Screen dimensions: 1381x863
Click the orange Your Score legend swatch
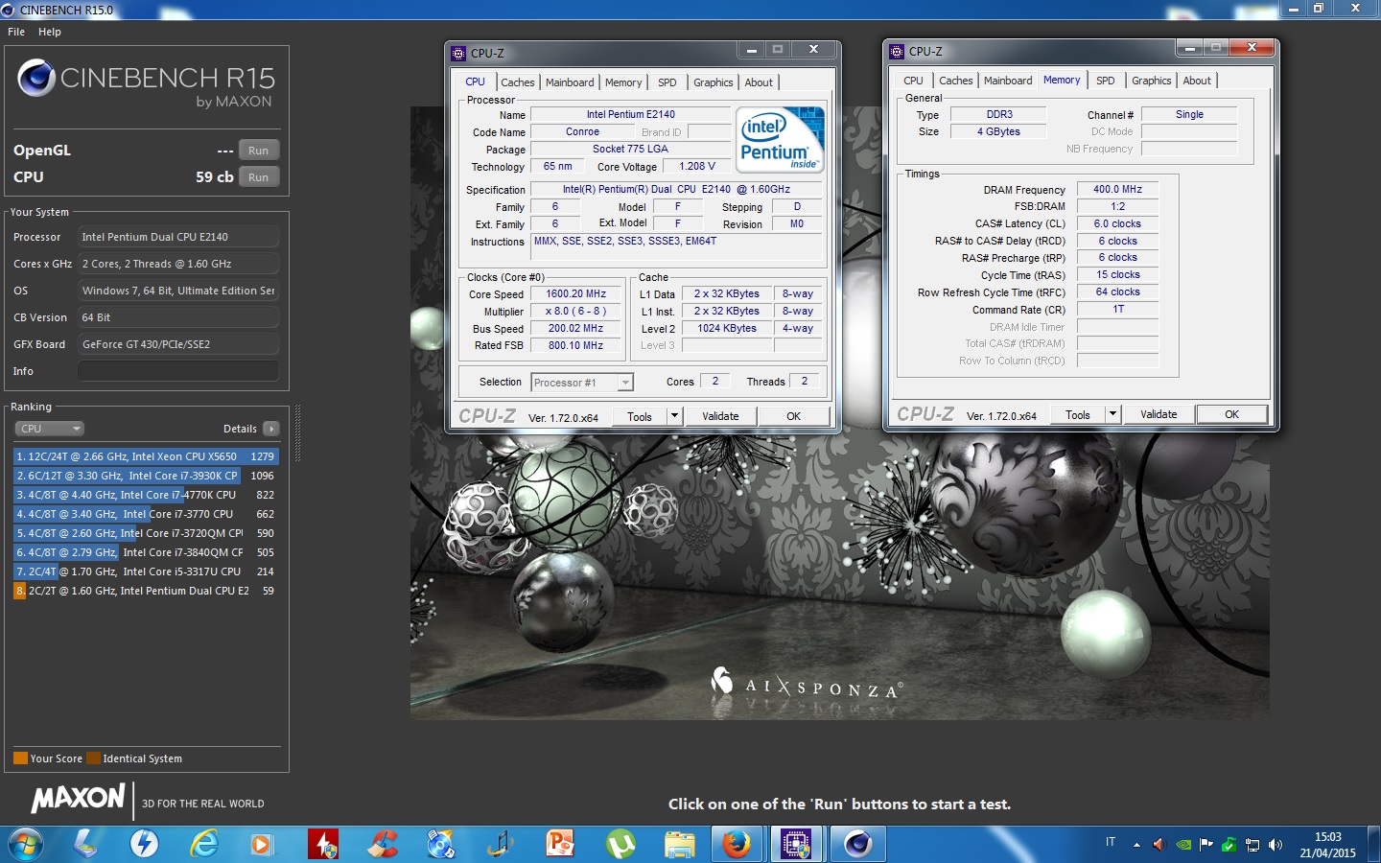pyautogui.click(x=20, y=758)
